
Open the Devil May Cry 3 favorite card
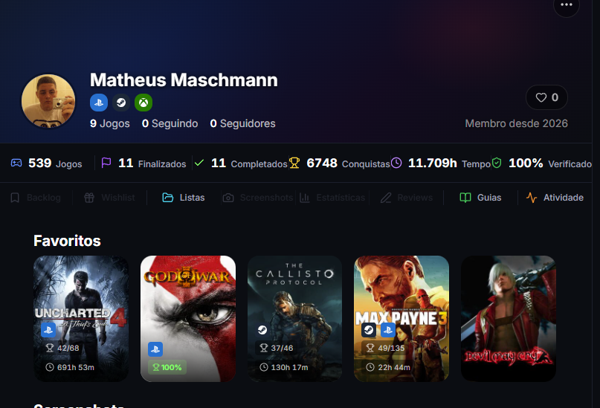[x=508, y=319]
